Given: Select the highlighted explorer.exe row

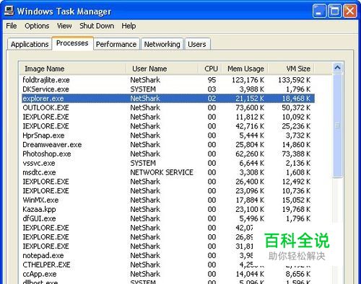Looking at the screenshot, I should tap(168, 98).
